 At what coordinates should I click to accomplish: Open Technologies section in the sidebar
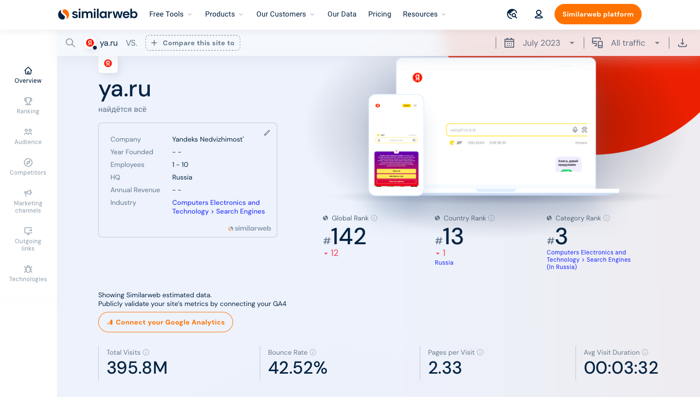(x=28, y=273)
